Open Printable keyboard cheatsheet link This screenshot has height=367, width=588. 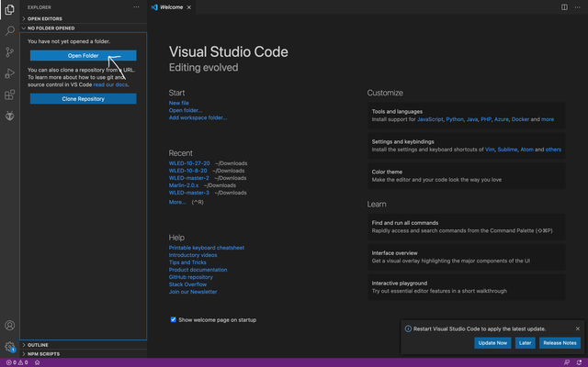[207, 248]
